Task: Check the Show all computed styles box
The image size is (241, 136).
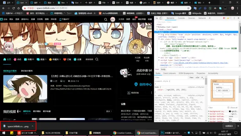Action: (228, 107)
